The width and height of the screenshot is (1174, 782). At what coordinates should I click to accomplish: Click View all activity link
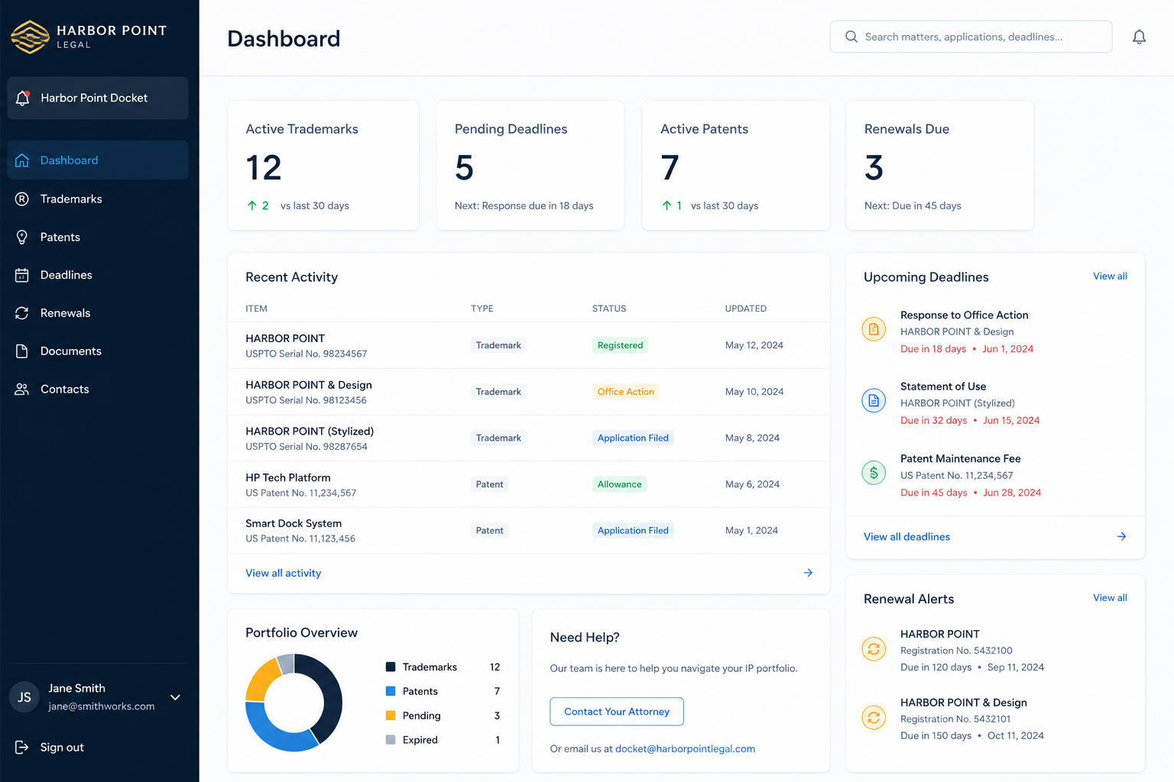click(283, 573)
